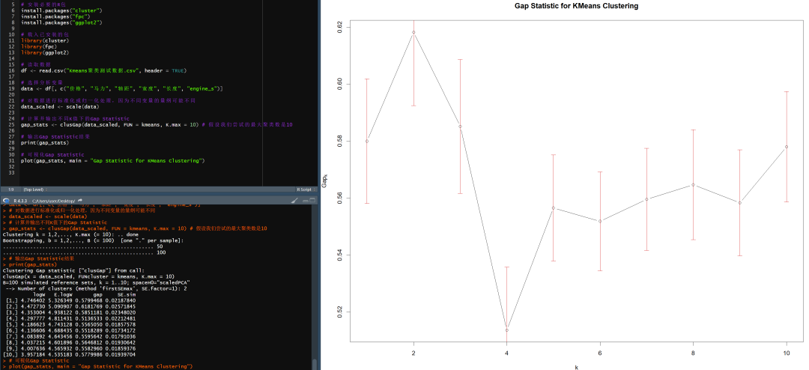The image size is (809, 370).
Task: Minimize the console pane
Action: click(305, 201)
